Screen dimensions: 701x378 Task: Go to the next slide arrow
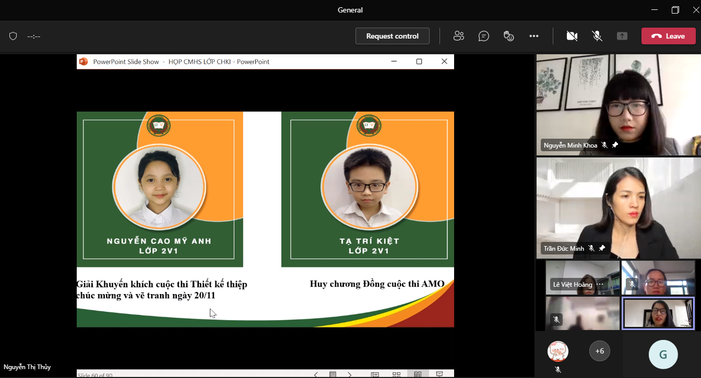(350, 374)
